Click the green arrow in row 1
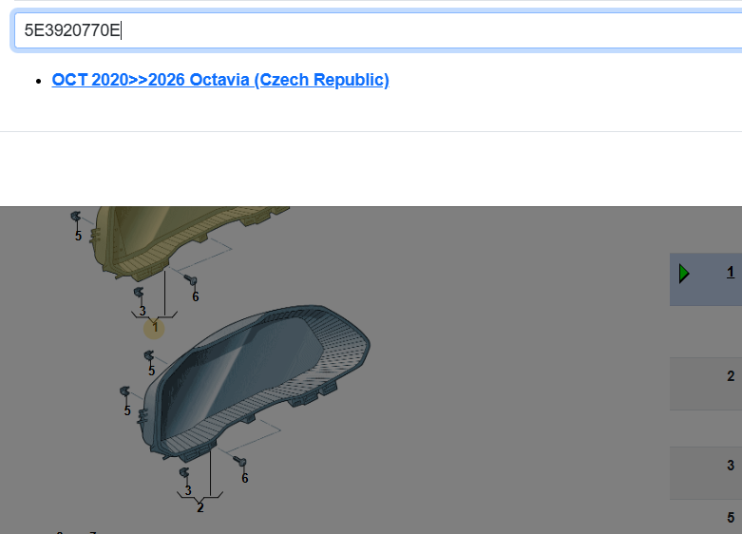This screenshot has height=534, width=742. point(684,274)
